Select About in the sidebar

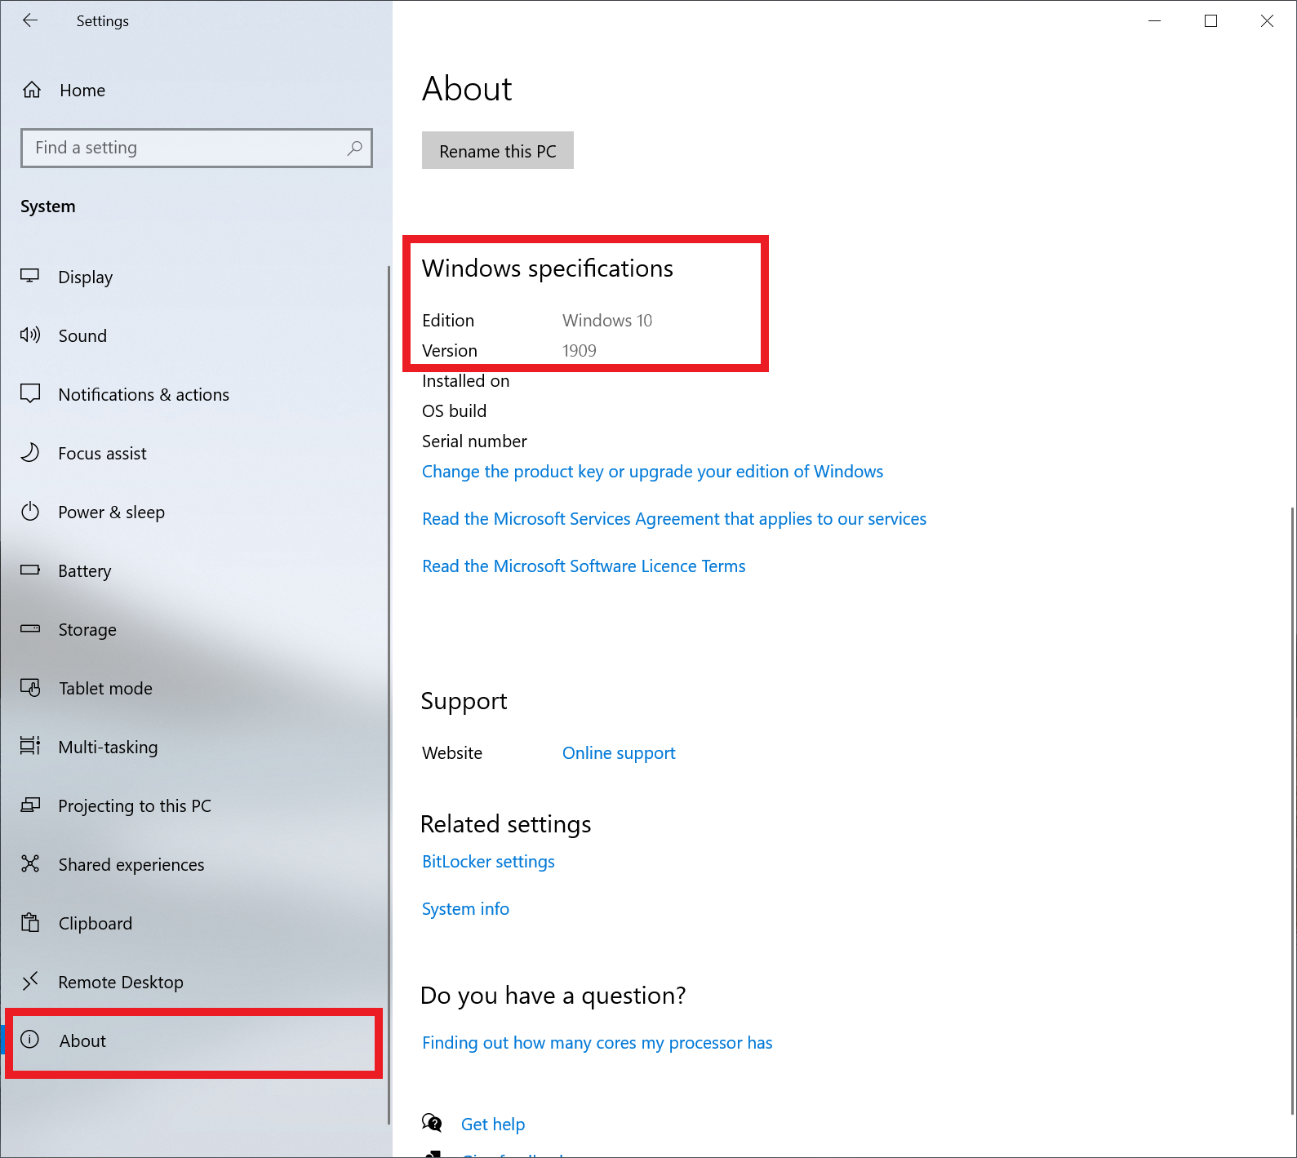(194, 1040)
